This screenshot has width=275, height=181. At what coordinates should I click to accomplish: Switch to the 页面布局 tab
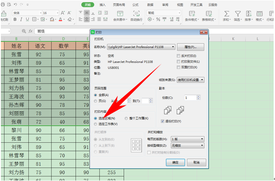119,5
